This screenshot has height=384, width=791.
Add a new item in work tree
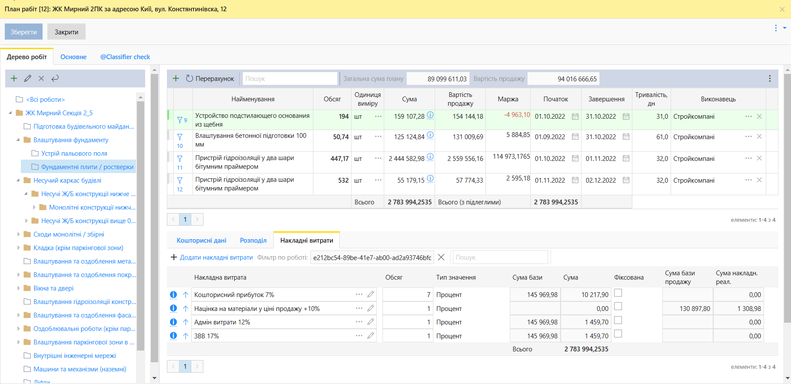pyautogui.click(x=14, y=78)
